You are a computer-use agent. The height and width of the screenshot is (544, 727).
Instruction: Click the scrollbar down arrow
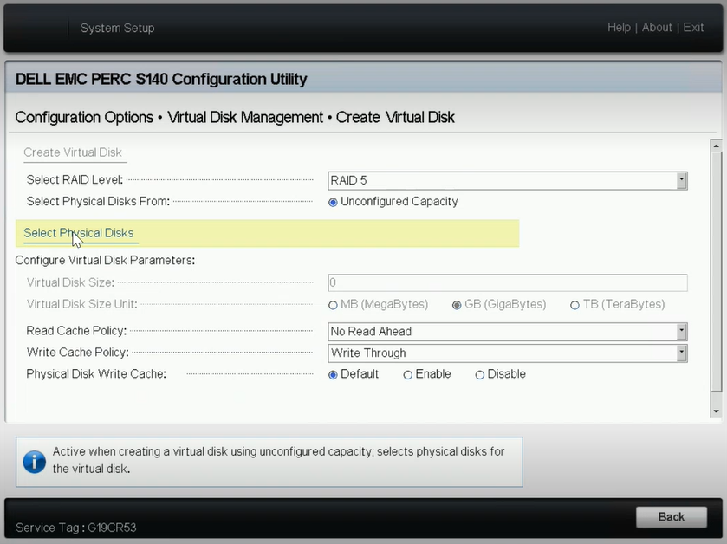click(717, 411)
